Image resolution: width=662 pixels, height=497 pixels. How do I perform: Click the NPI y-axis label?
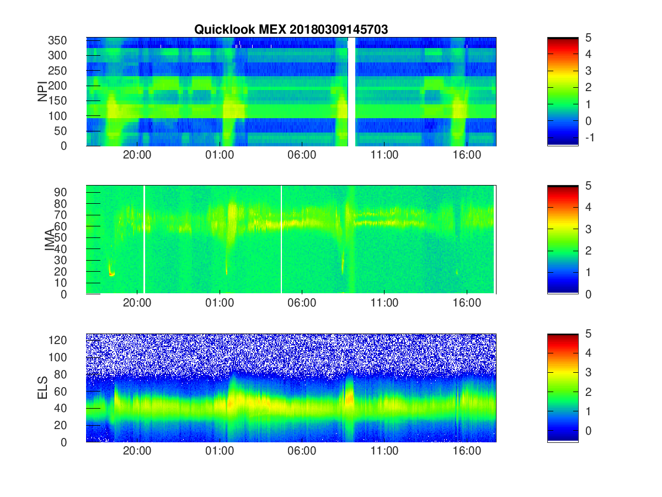tap(42, 92)
